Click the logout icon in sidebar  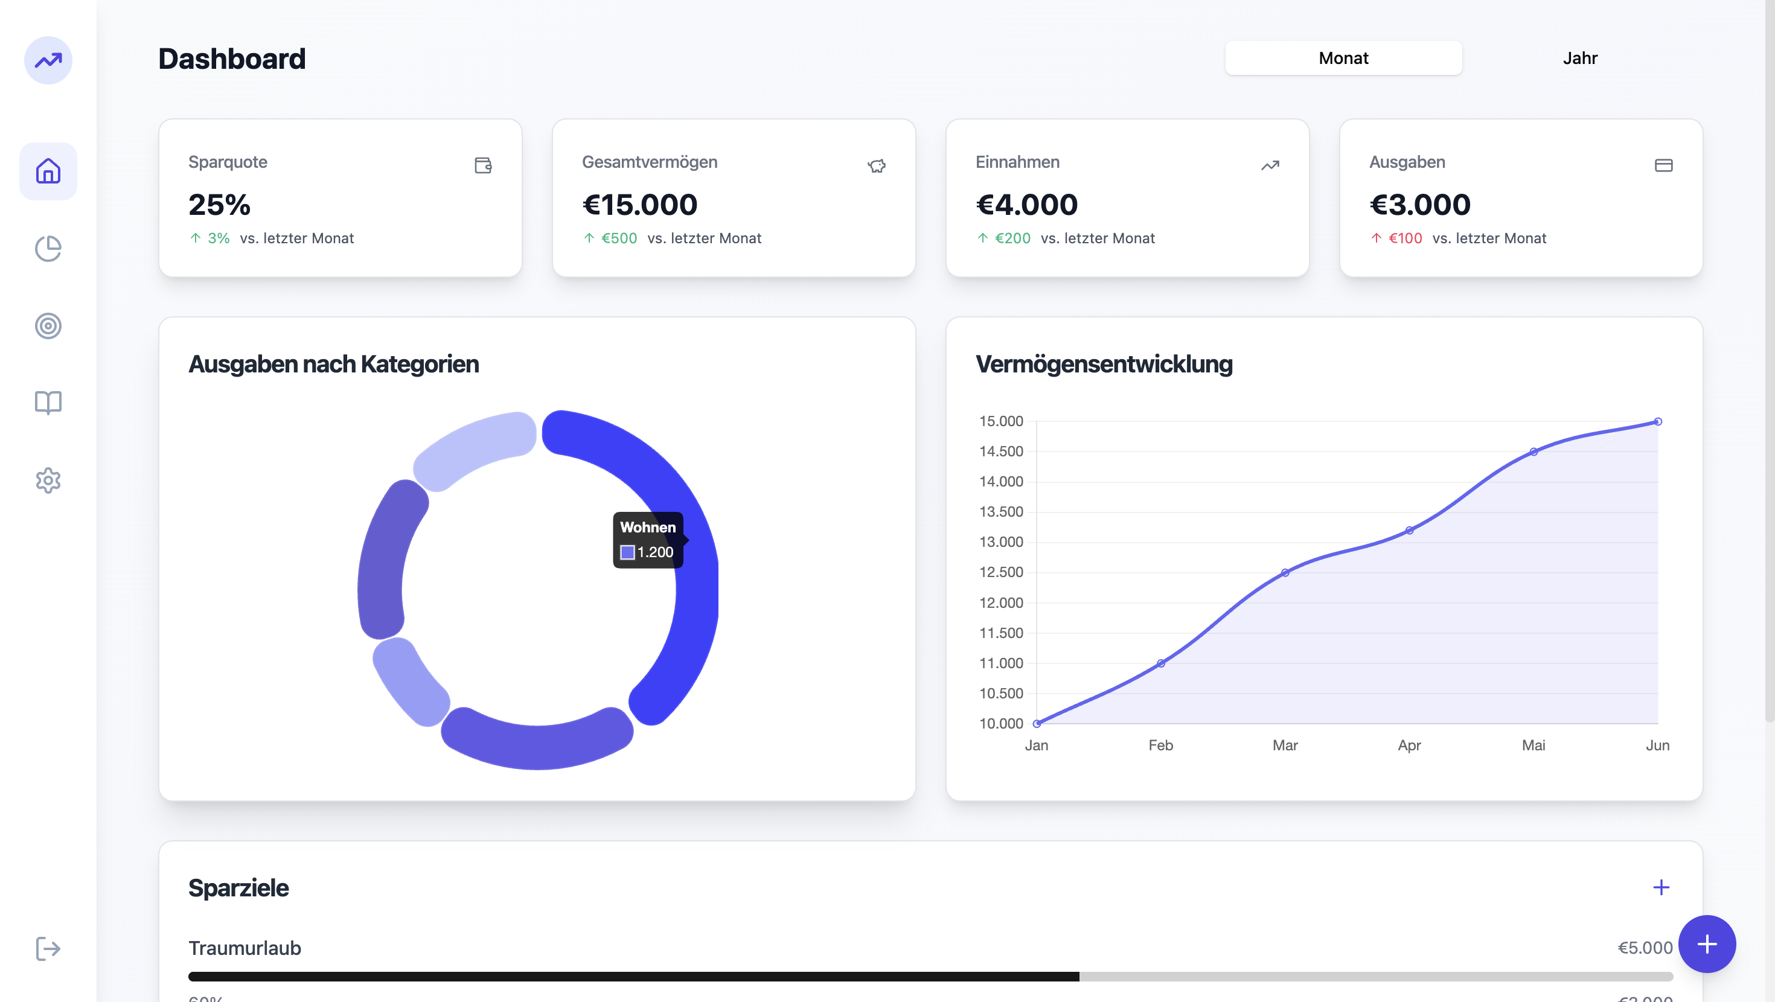pos(48,949)
